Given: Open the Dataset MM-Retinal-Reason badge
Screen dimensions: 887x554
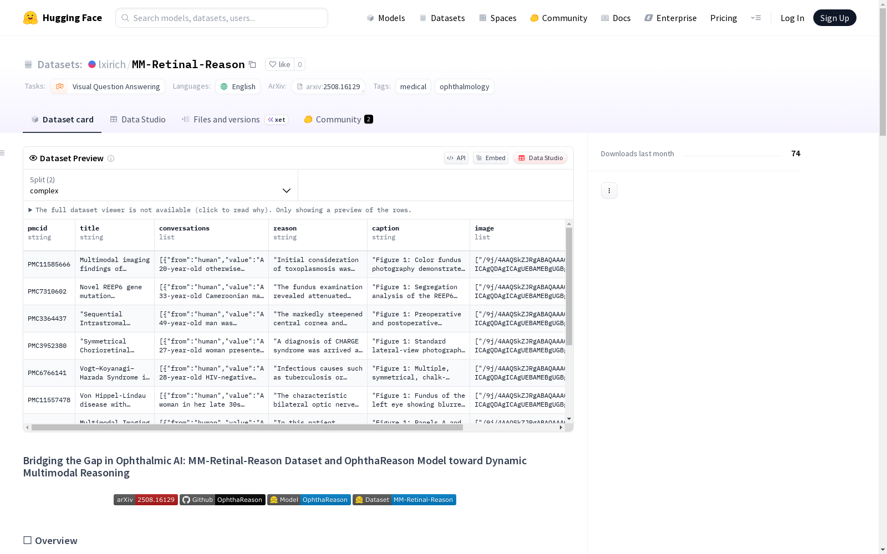Looking at the screenshot, I should click(404, 500).
